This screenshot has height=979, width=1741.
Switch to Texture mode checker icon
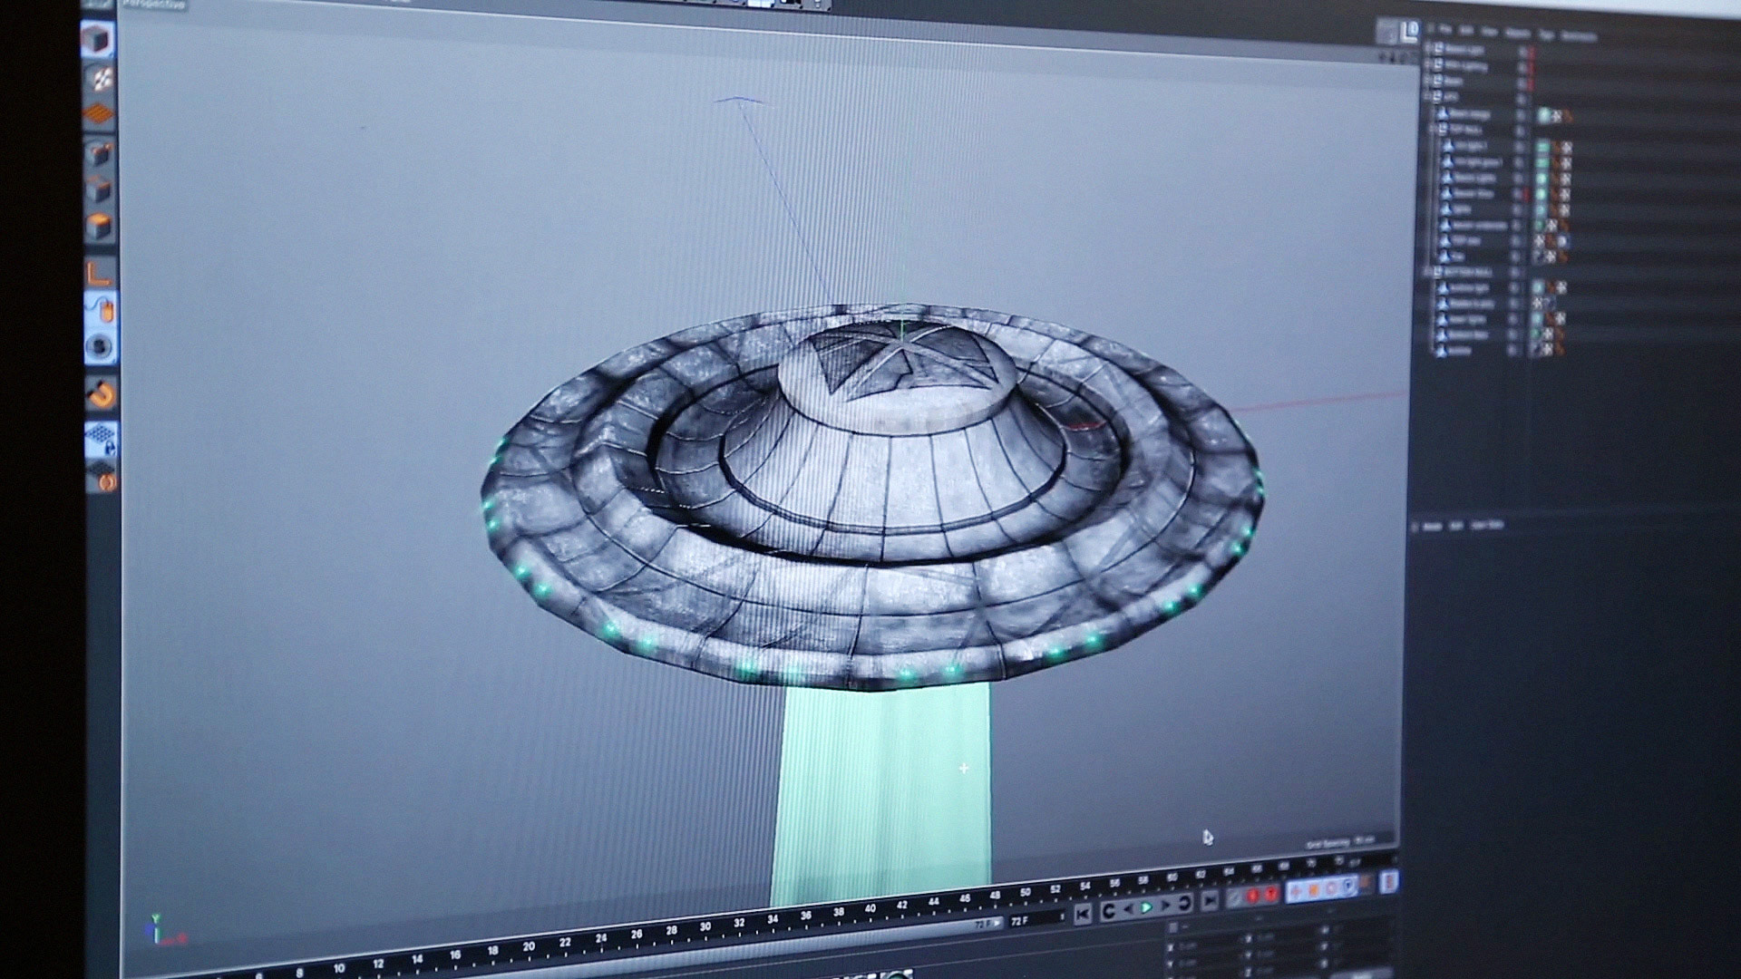pyautogui.click(x=100, y=79)
